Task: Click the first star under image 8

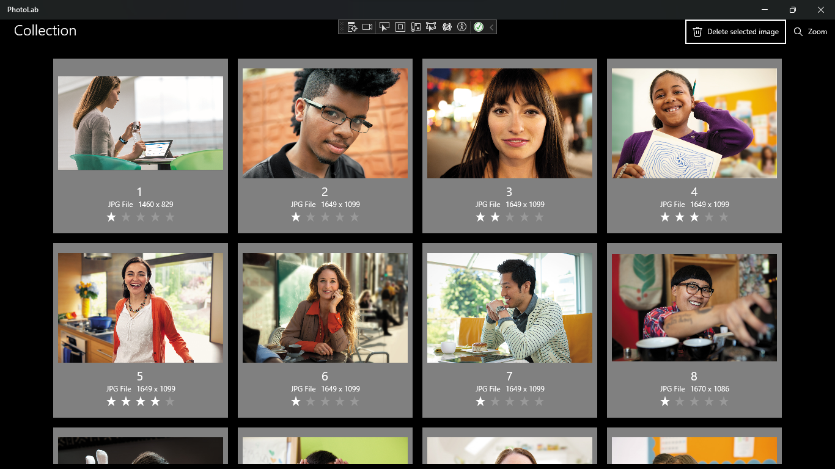Action: coord(665,401)
